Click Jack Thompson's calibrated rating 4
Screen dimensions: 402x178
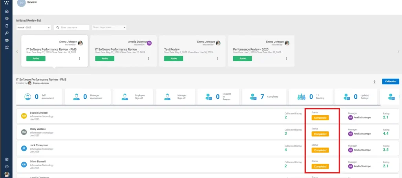(286, 149)
